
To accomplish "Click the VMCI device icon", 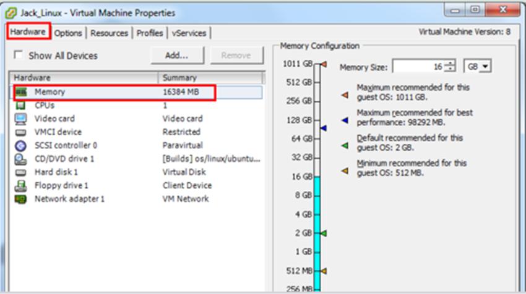I will [20, 132].
